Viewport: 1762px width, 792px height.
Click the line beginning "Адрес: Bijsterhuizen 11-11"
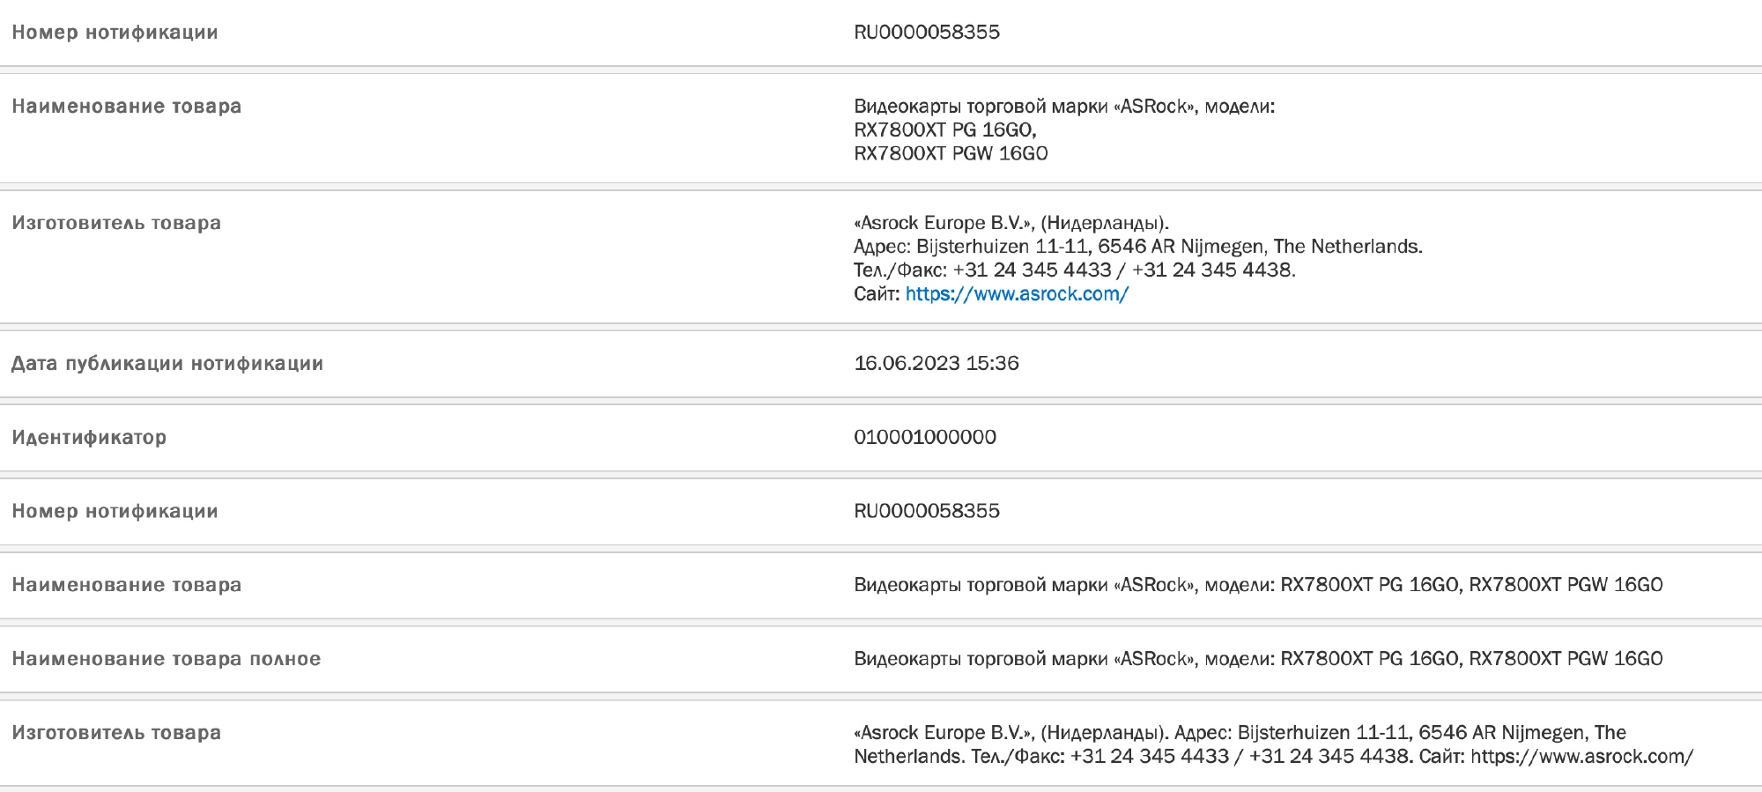tap(1137, 247)
